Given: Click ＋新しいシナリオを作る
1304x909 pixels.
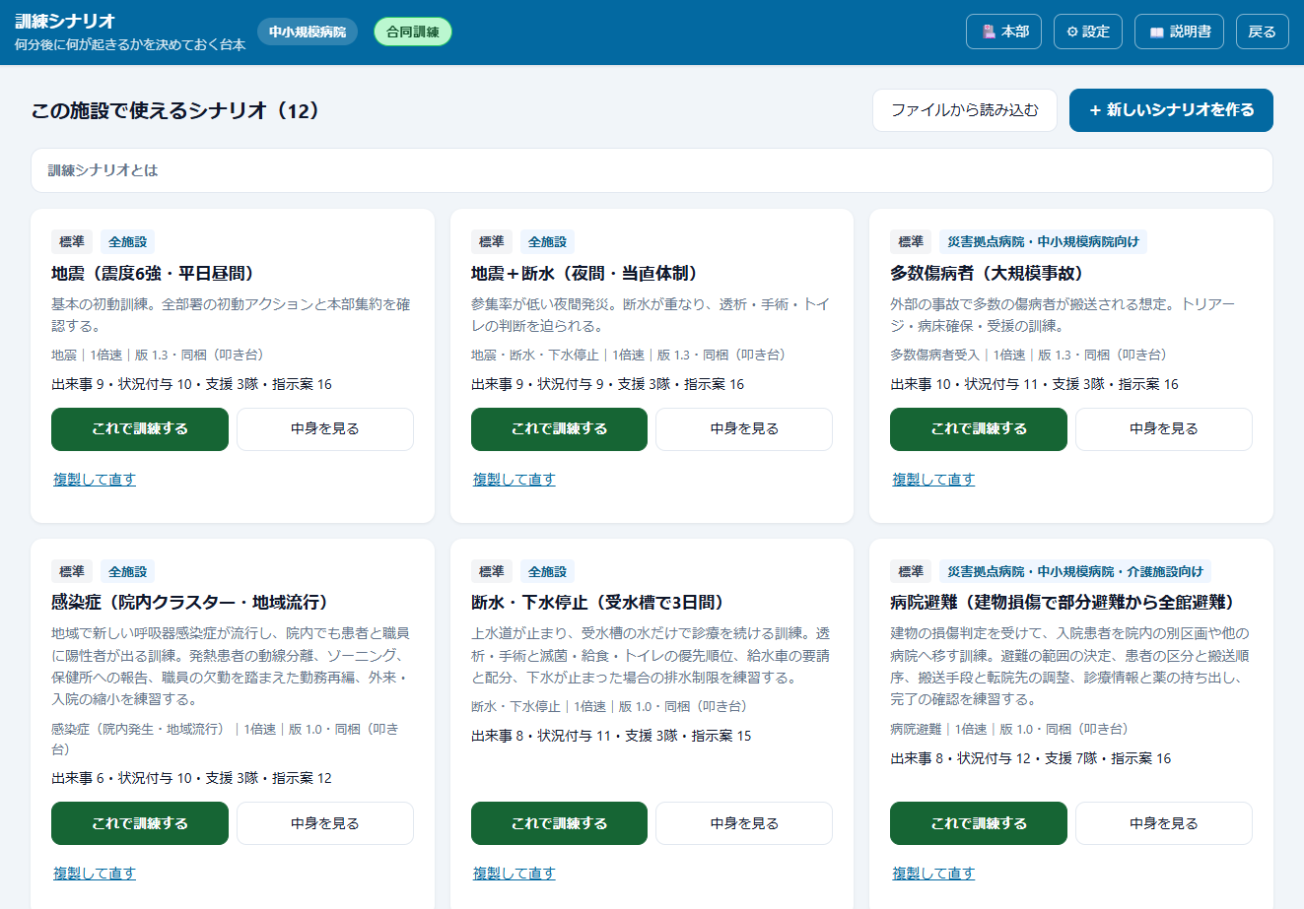Looking at the screenshot, I should [1171, 110].
